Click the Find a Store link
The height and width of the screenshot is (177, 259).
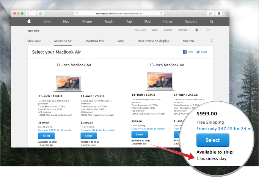140,30
